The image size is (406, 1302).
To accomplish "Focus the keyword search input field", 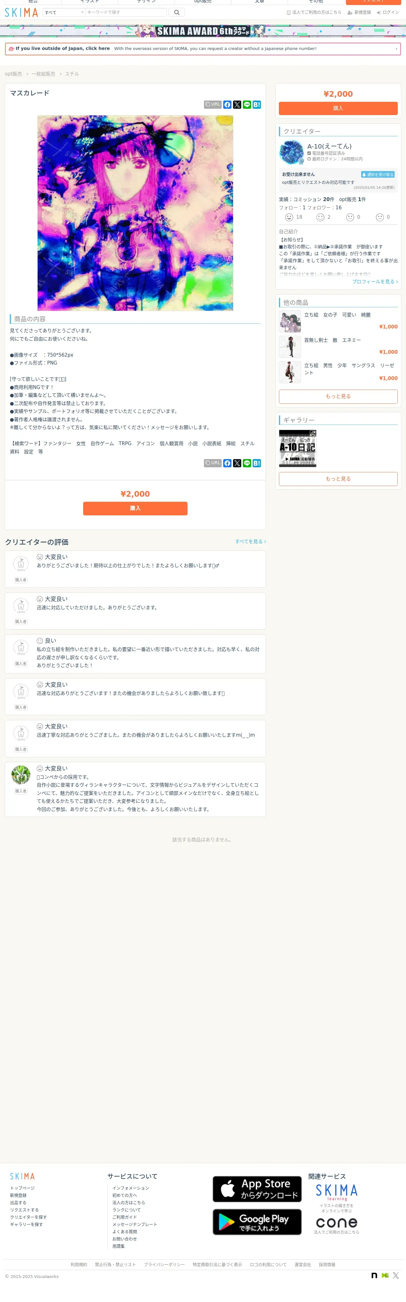I will 126,13.
